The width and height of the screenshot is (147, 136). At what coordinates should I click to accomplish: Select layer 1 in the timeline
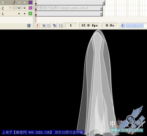pyautogui.click(x=16, y=14)
